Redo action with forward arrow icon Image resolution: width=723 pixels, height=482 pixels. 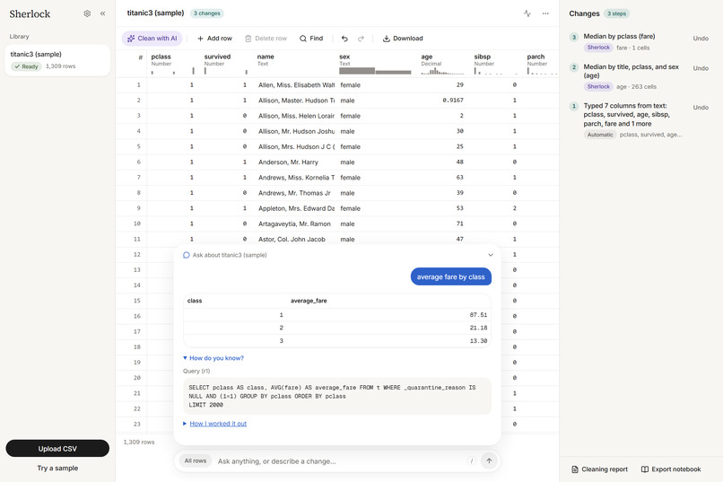[361, 39]
